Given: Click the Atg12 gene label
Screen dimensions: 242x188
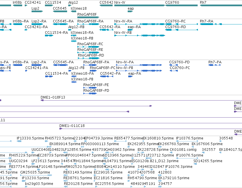Looking at the screenshot, I should (x=73, y=3).
